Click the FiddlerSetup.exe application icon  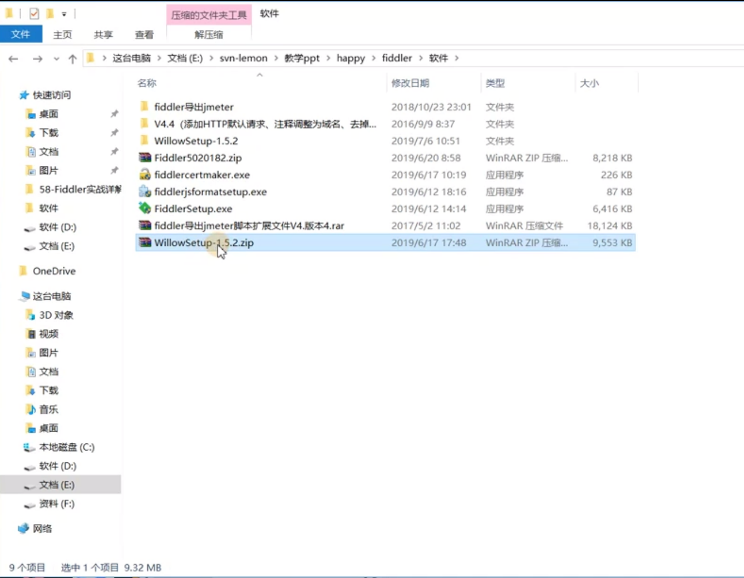tap(145, 209)
